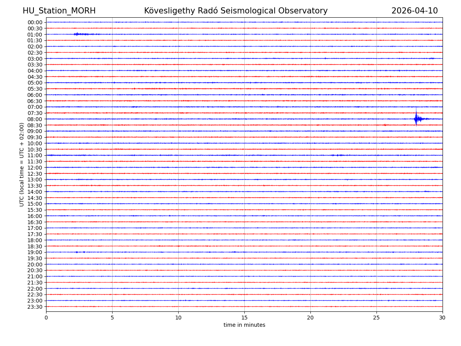
Task: Select the 23:30 row label
Action: (x=35, y=307)
